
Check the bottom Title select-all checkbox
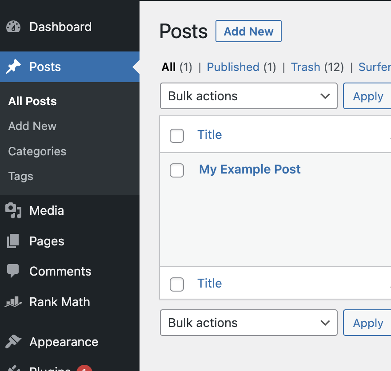(177, 284)
